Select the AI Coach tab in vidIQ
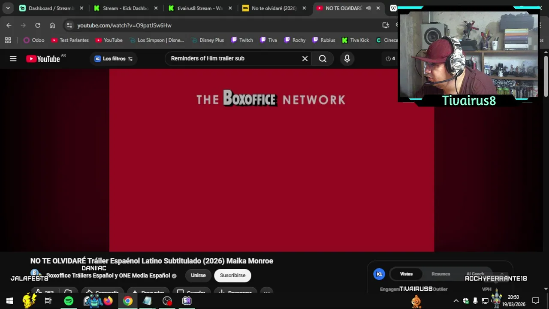This screenshot has width=549, height=309. 475,274
